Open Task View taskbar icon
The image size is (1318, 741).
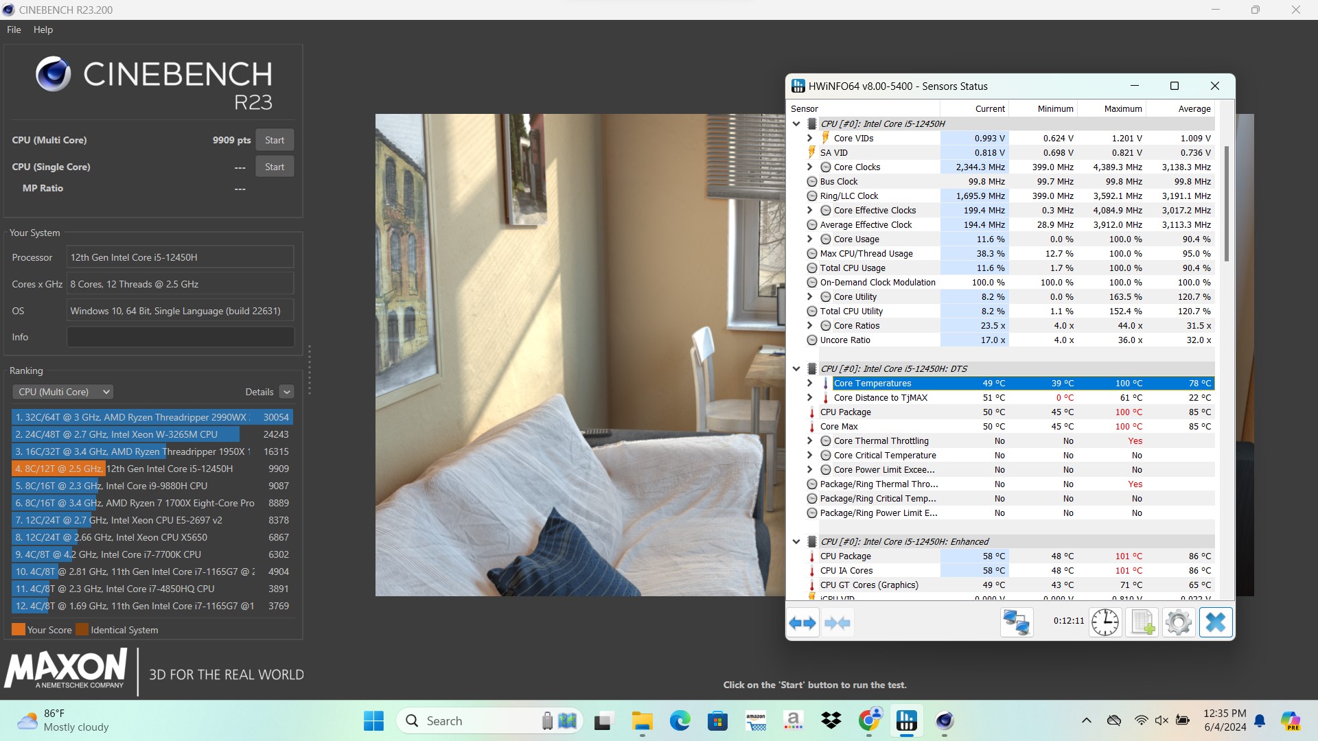pos(603,720)
